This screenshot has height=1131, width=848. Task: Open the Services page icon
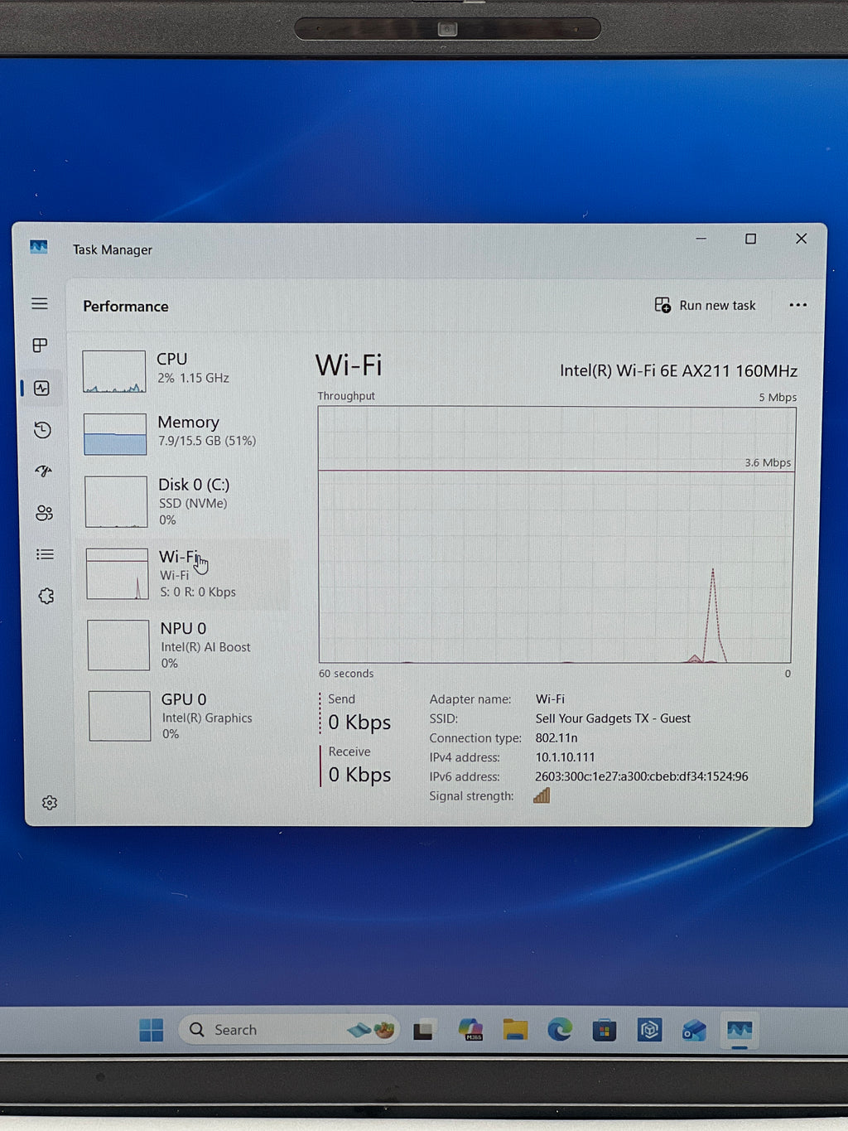pos(46,596)
